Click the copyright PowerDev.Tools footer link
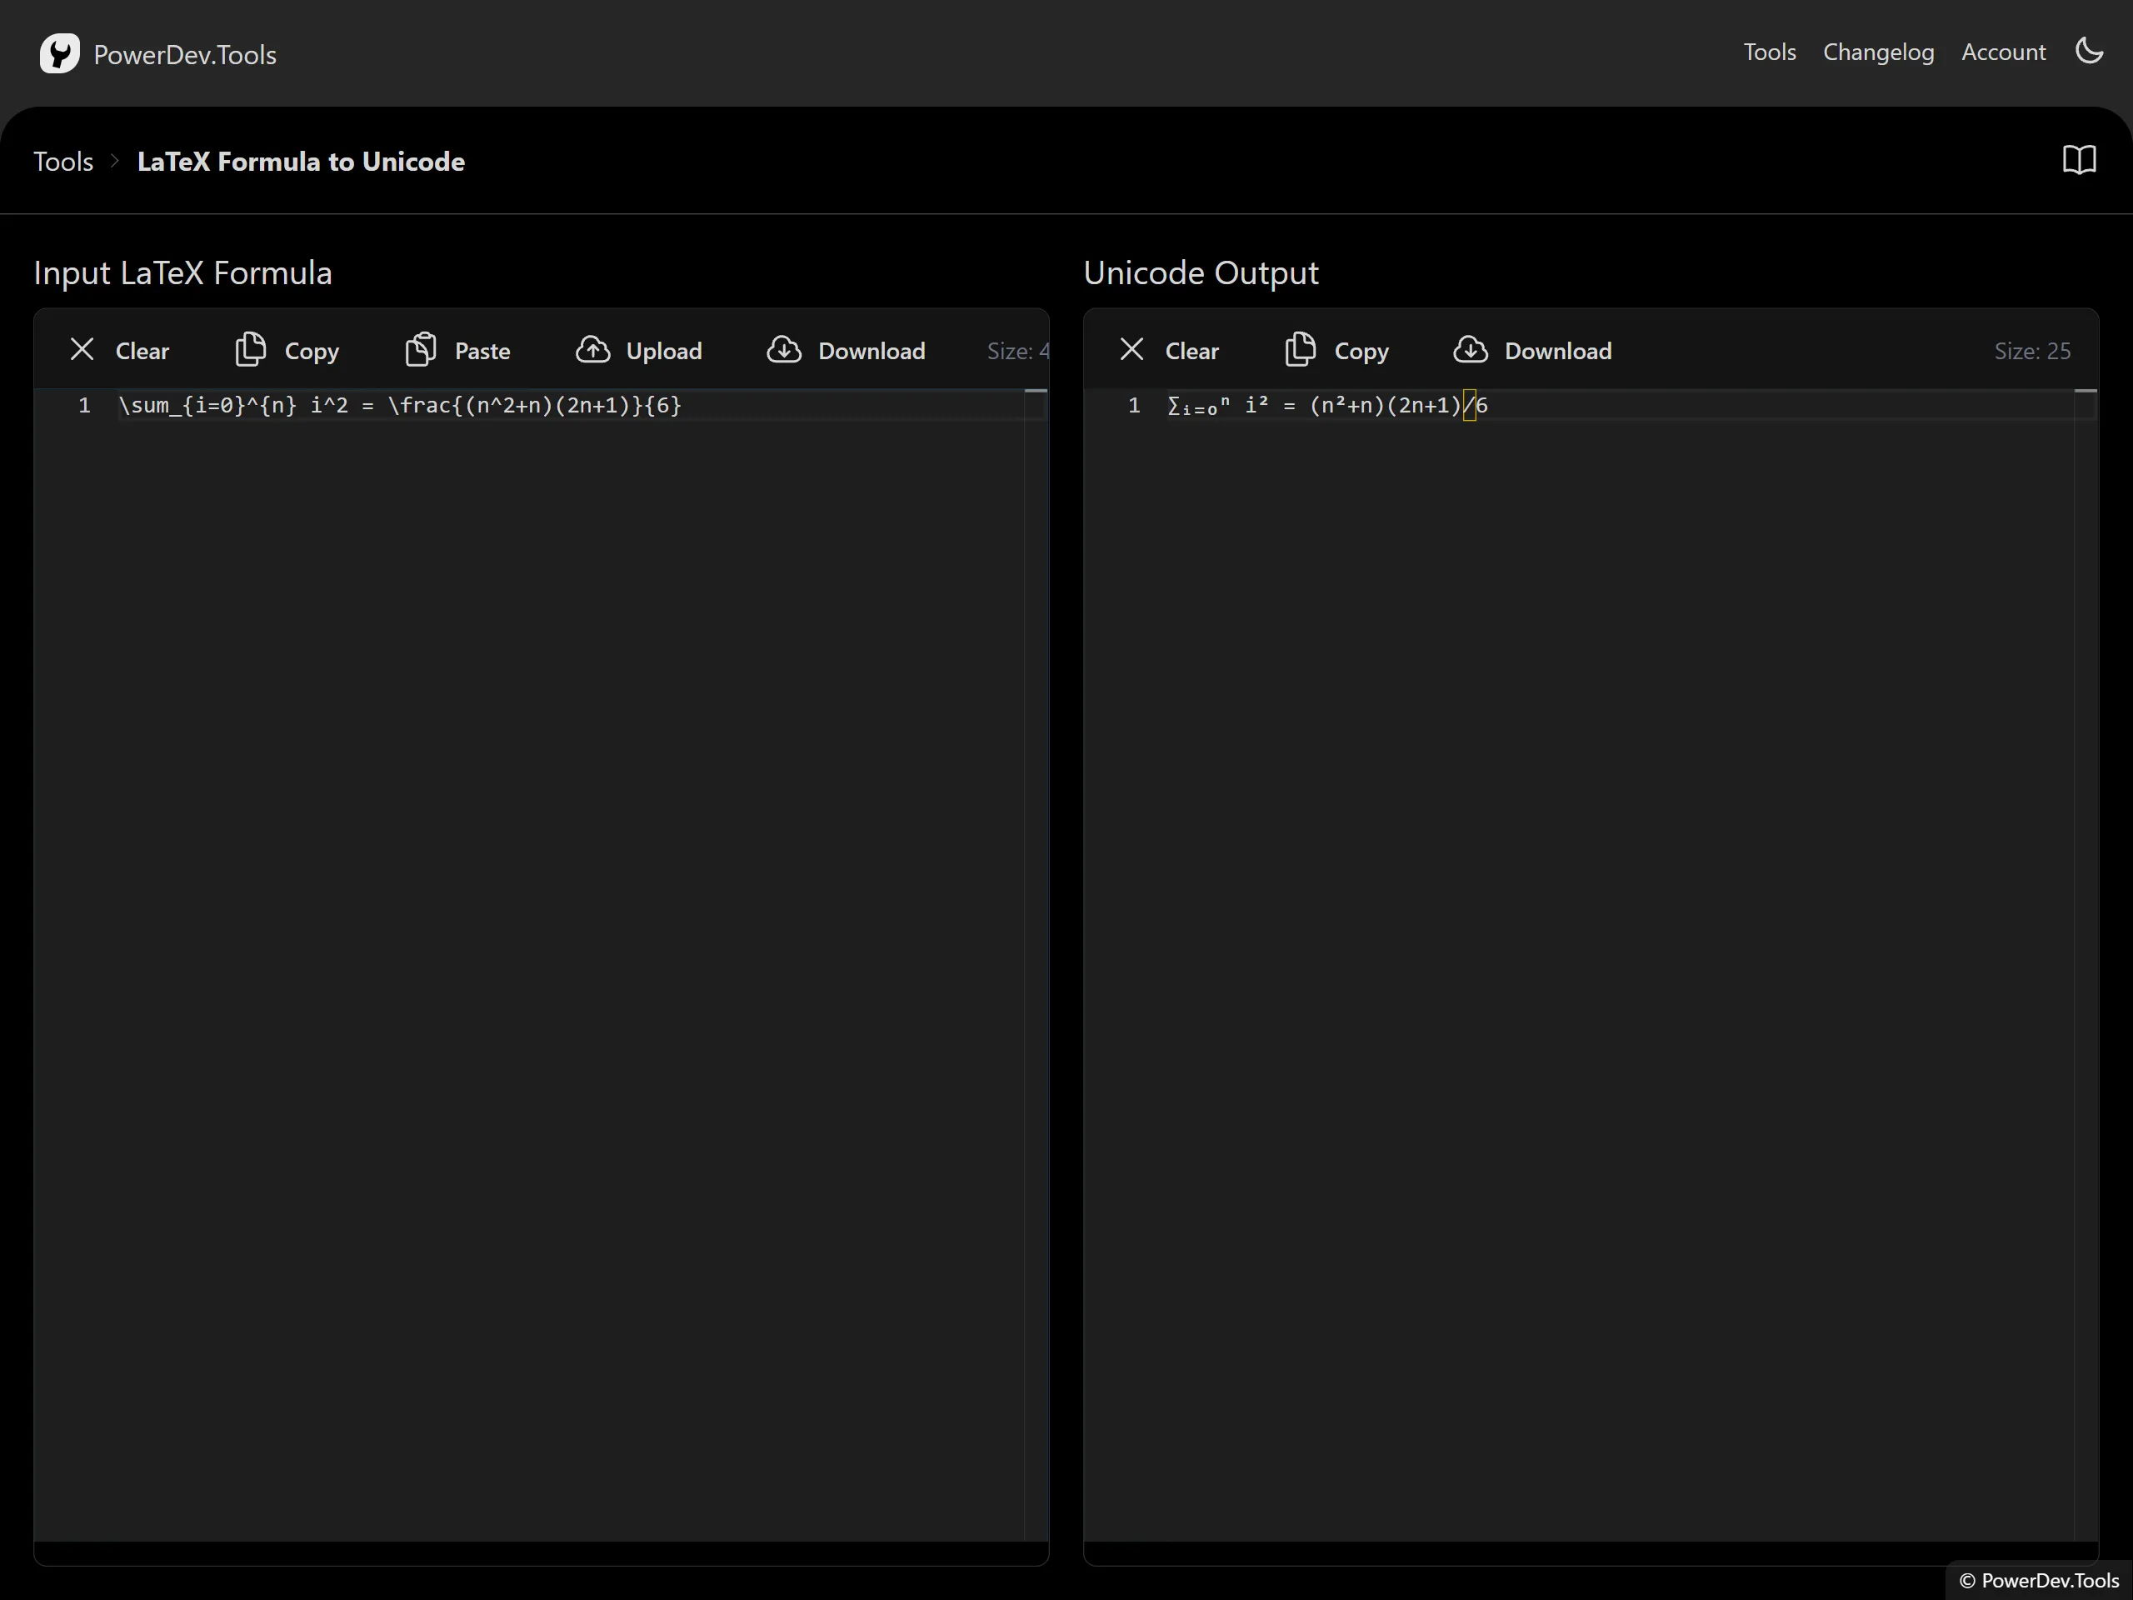The image size is (2133, 1600). point(2039,1580)
